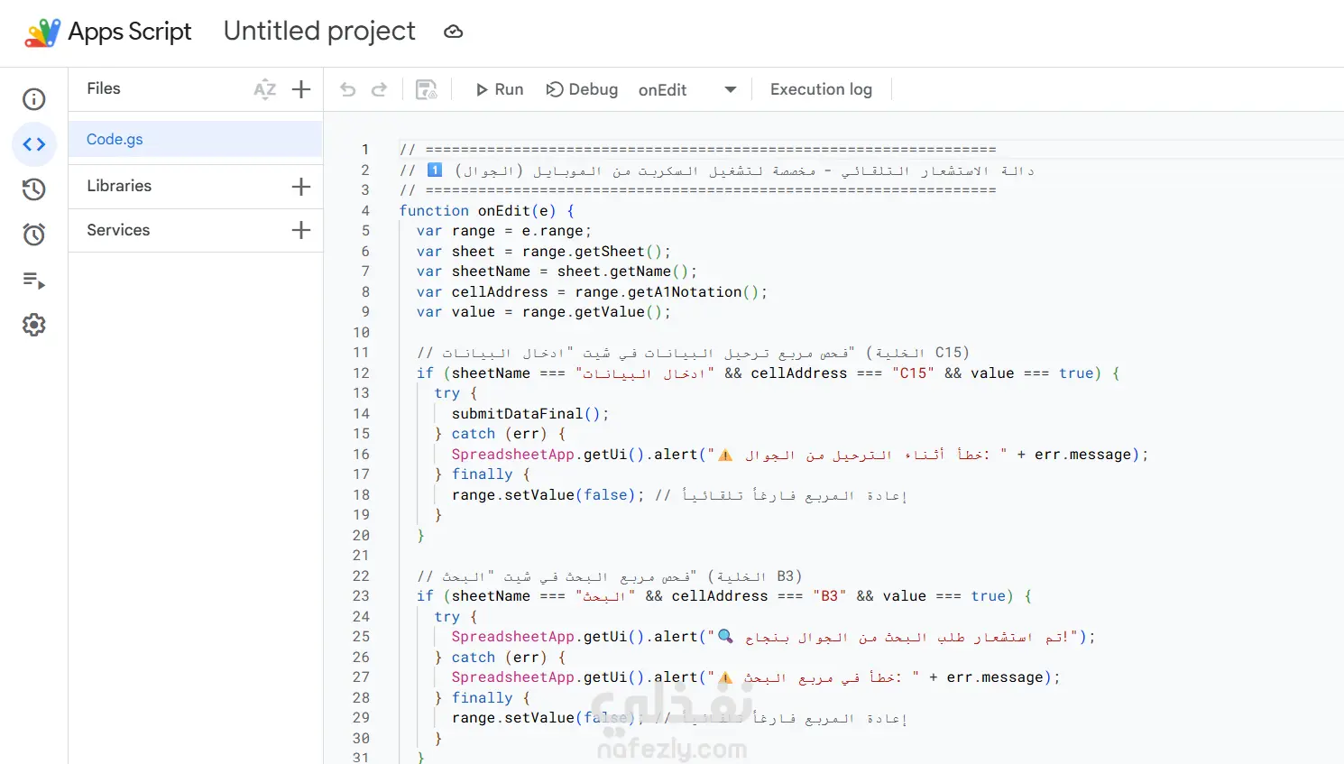Add a service with plus icon
The image size is (1344, 764).
tap(301, 230)
